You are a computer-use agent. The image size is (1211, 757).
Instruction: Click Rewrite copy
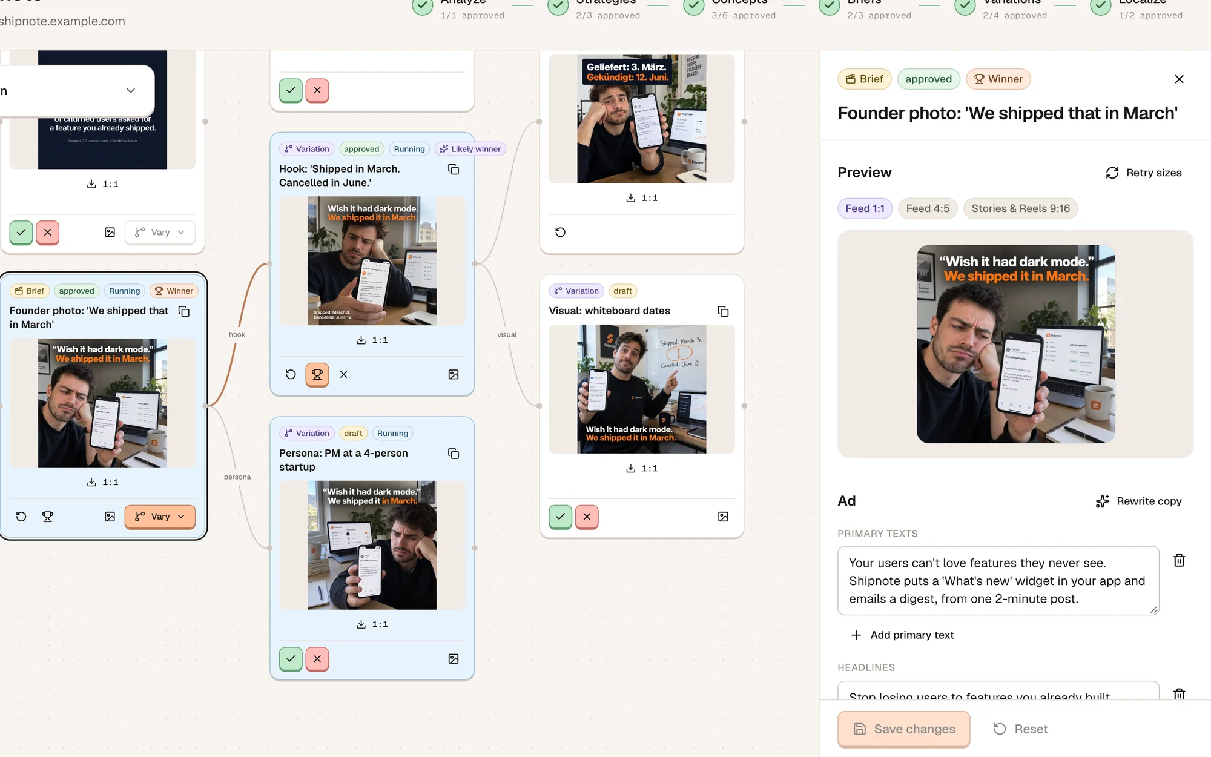1138,501
